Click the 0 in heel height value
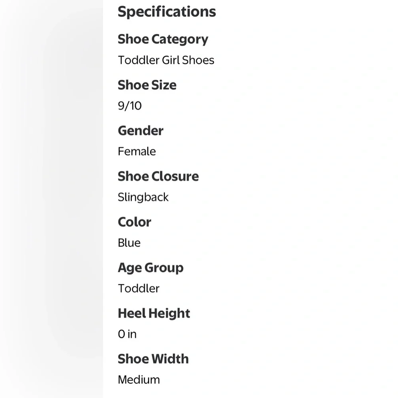This screenshot has height=398, width=398. tap(127, 334)
